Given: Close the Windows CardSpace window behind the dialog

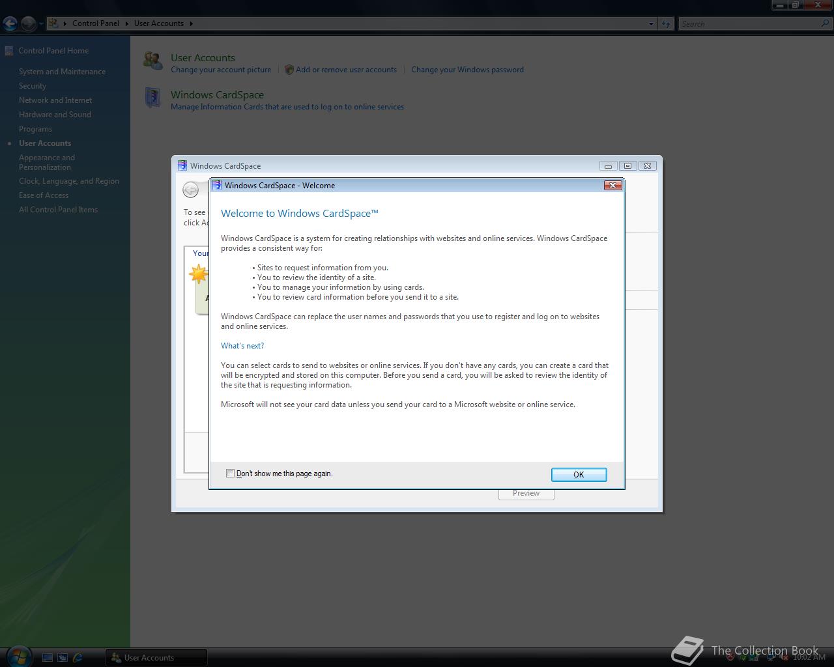Looking at the screenshot, I should point(647,165).
